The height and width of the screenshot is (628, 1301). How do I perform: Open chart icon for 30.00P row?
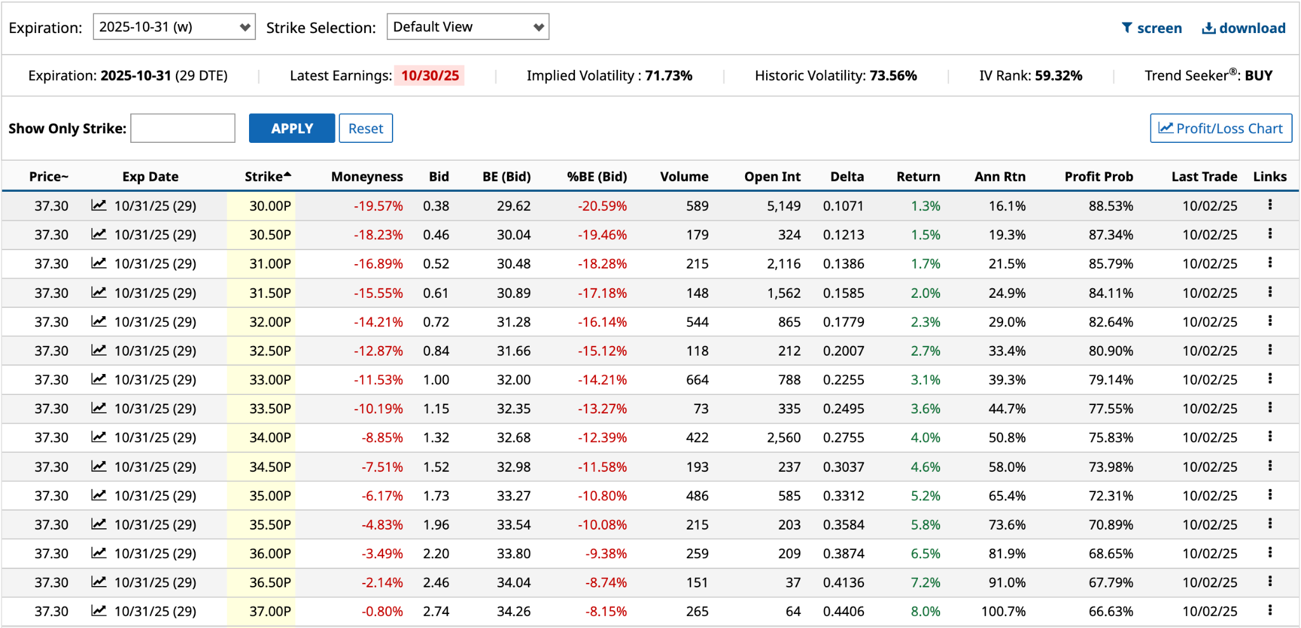[98, 205]
